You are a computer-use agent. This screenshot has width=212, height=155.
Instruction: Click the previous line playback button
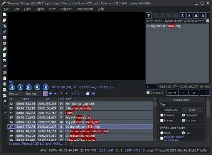pyautogui.click(x=12, y=87)
